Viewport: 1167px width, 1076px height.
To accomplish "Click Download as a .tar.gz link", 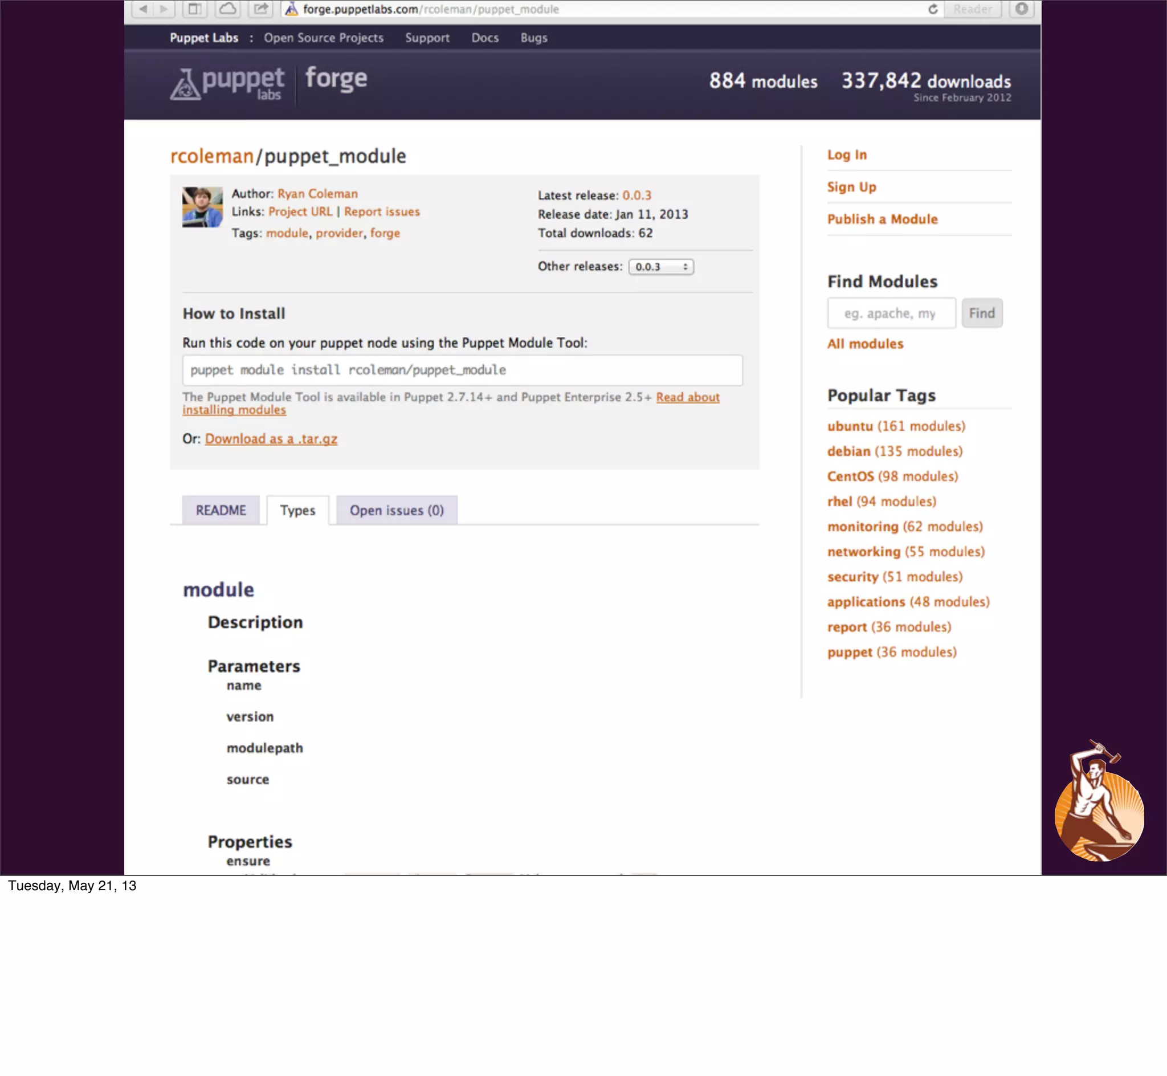I will pyautogui.click(x=271, y=439).
